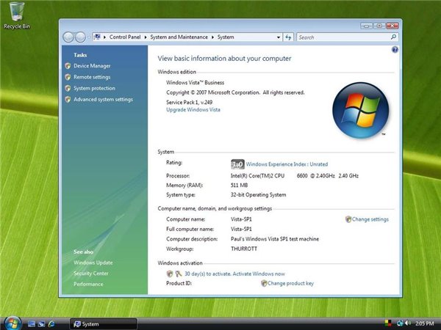
Task: Select the 511 MB memory value
Action: click(x=240, y=186)
